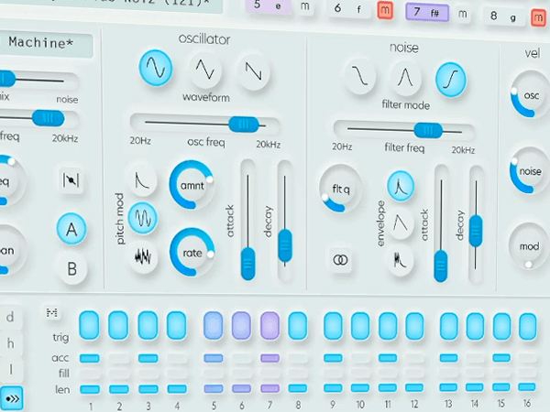The image size is (550, 412).
Task: Click the osc freq slider handle
Action: [243, 124]
